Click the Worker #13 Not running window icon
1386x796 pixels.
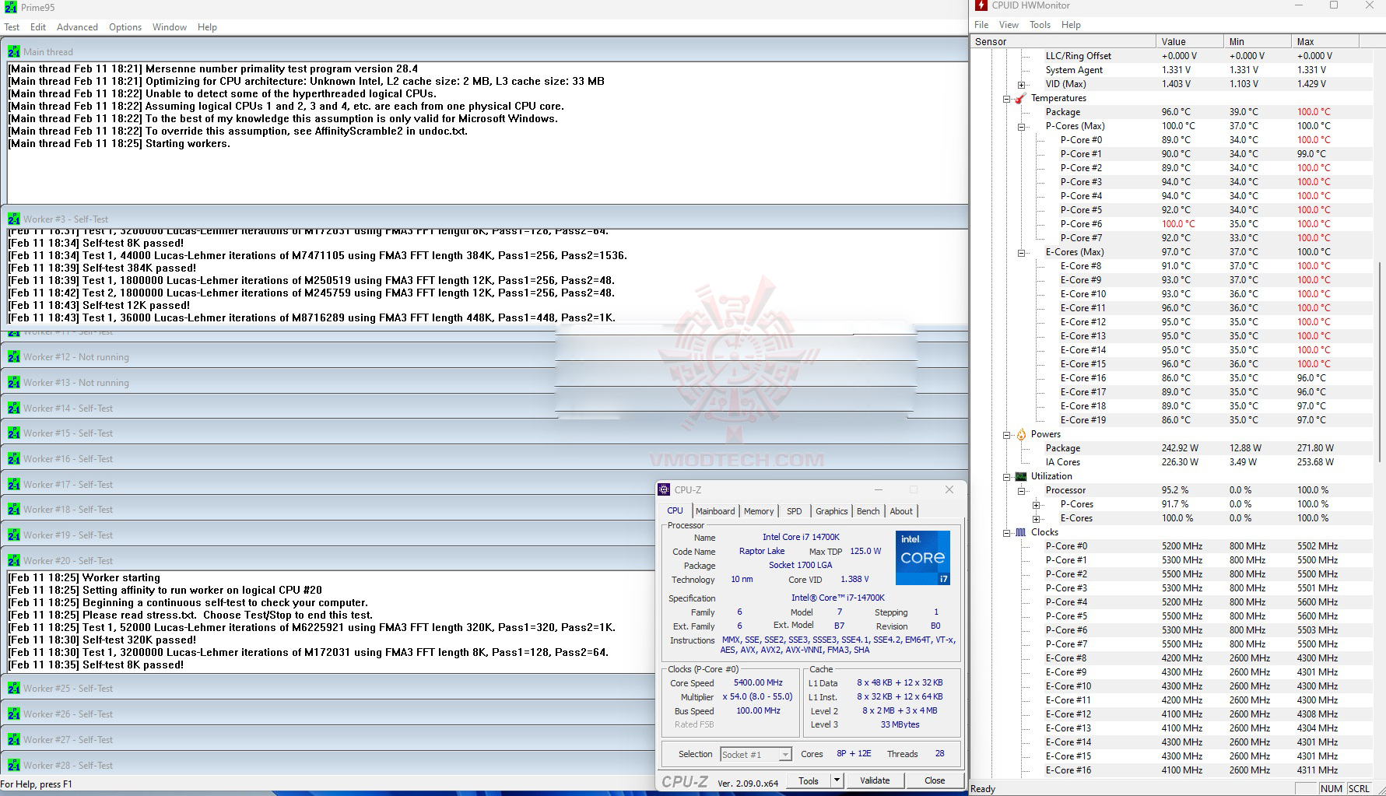pyautogui.click(x=14, y=382)
